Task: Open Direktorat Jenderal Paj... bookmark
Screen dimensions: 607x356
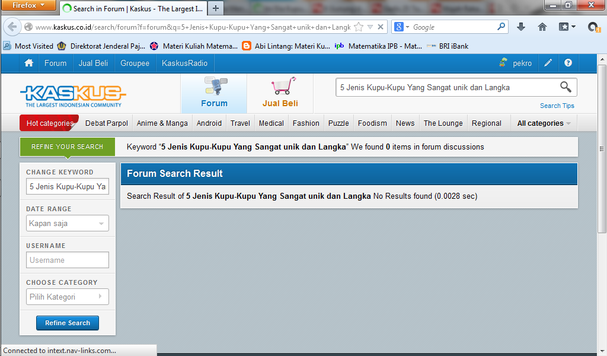Action: (x=101, y=46)
